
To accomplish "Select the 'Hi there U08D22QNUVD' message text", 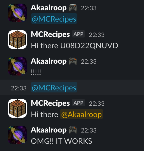I will (75, 45).
